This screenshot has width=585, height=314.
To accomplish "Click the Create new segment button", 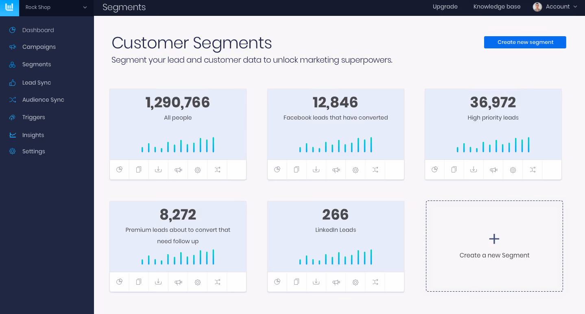I will (525, 42).
